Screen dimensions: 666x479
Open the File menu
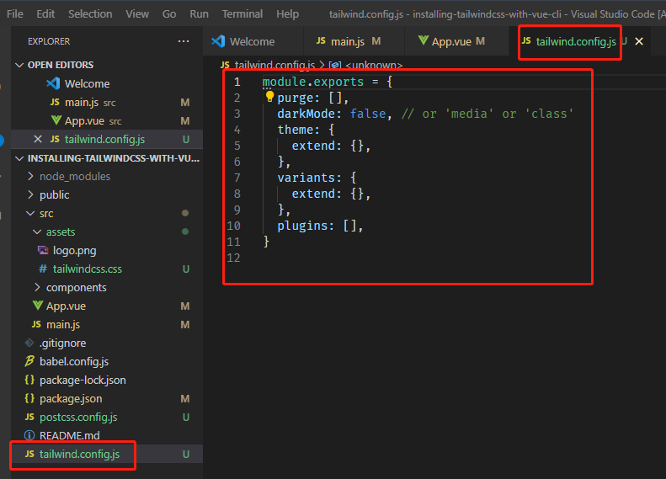click(x=15, y=14)
